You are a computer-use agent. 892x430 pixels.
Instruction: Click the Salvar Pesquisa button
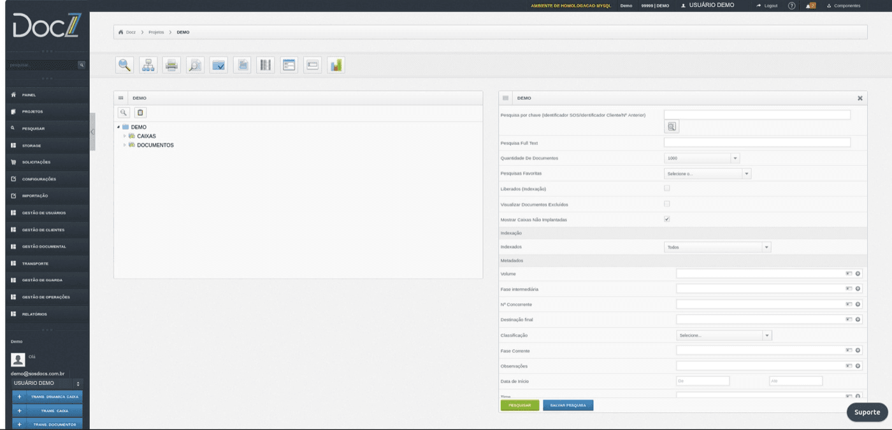(568, 405)
